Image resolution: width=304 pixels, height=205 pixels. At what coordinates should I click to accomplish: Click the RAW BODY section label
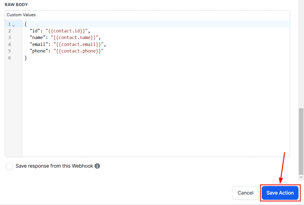pos(16,4)
